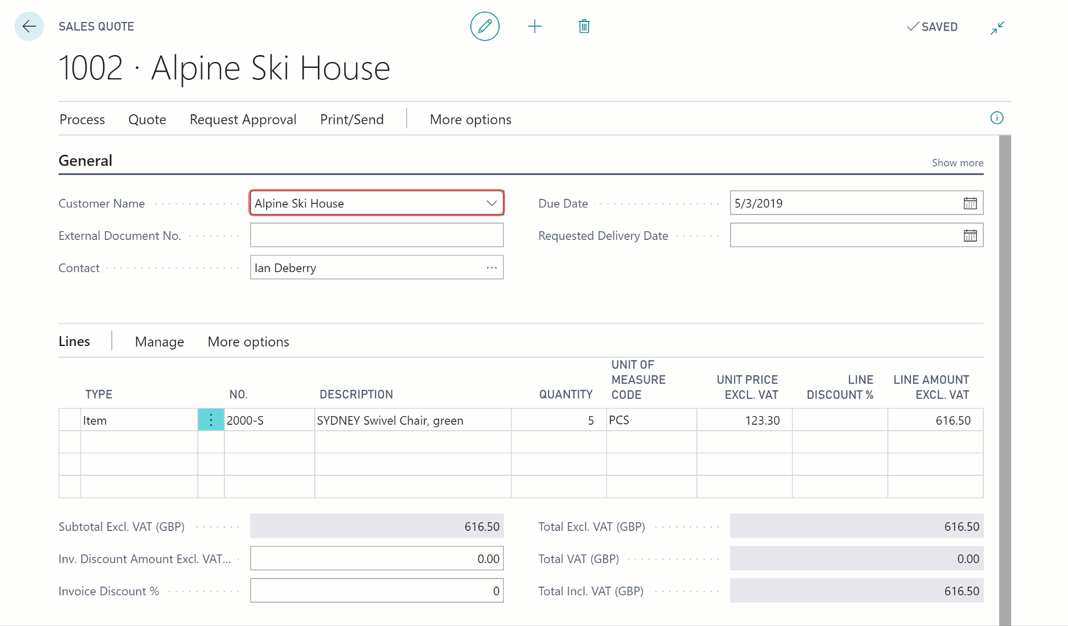Viewport: 1068px width, 626px height.
Task: Go back using the arrow button
Action: click(29, 26)
